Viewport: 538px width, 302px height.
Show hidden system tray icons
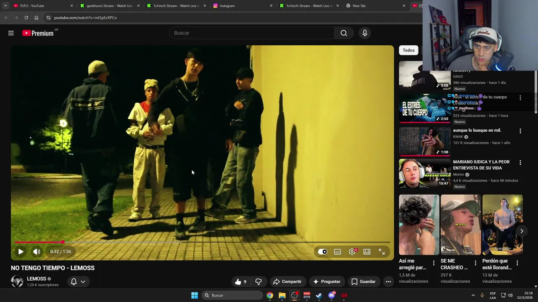(473, 295)
